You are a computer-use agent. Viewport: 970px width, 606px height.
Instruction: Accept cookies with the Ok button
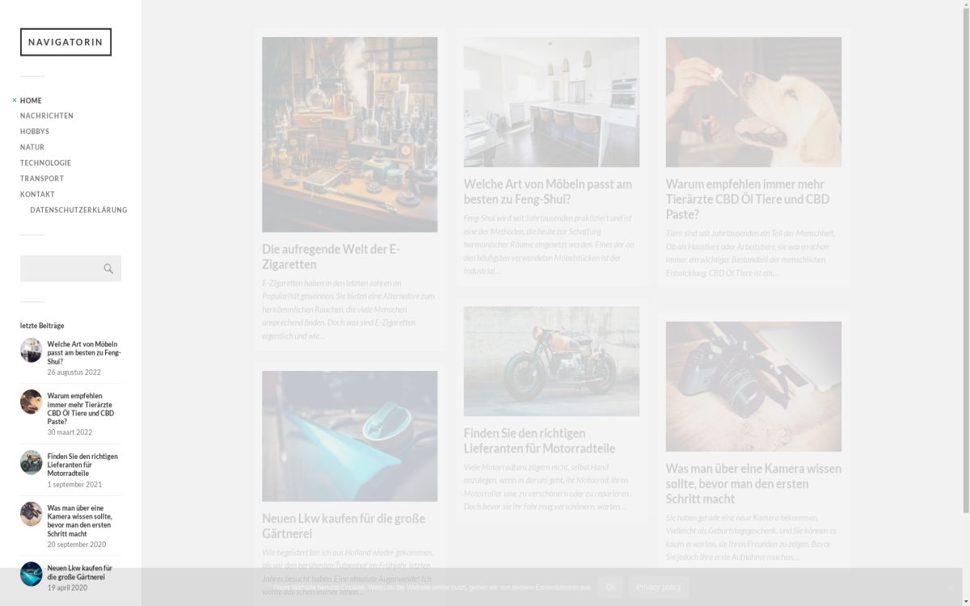pos(610,587)
